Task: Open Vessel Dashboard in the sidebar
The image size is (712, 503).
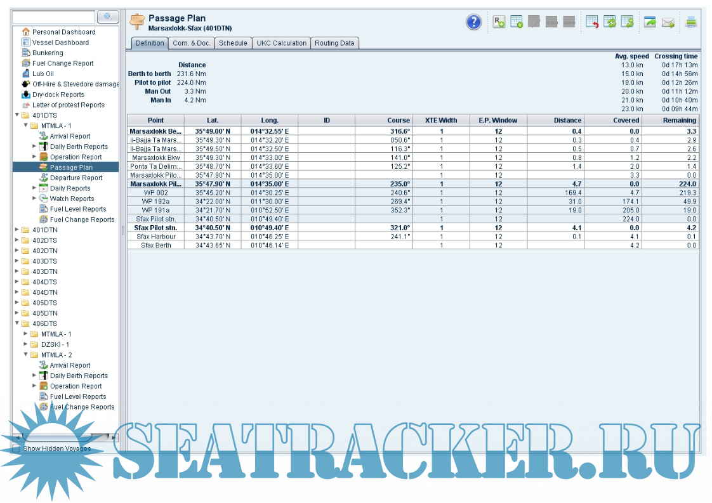Action: (x=60, y=42)
